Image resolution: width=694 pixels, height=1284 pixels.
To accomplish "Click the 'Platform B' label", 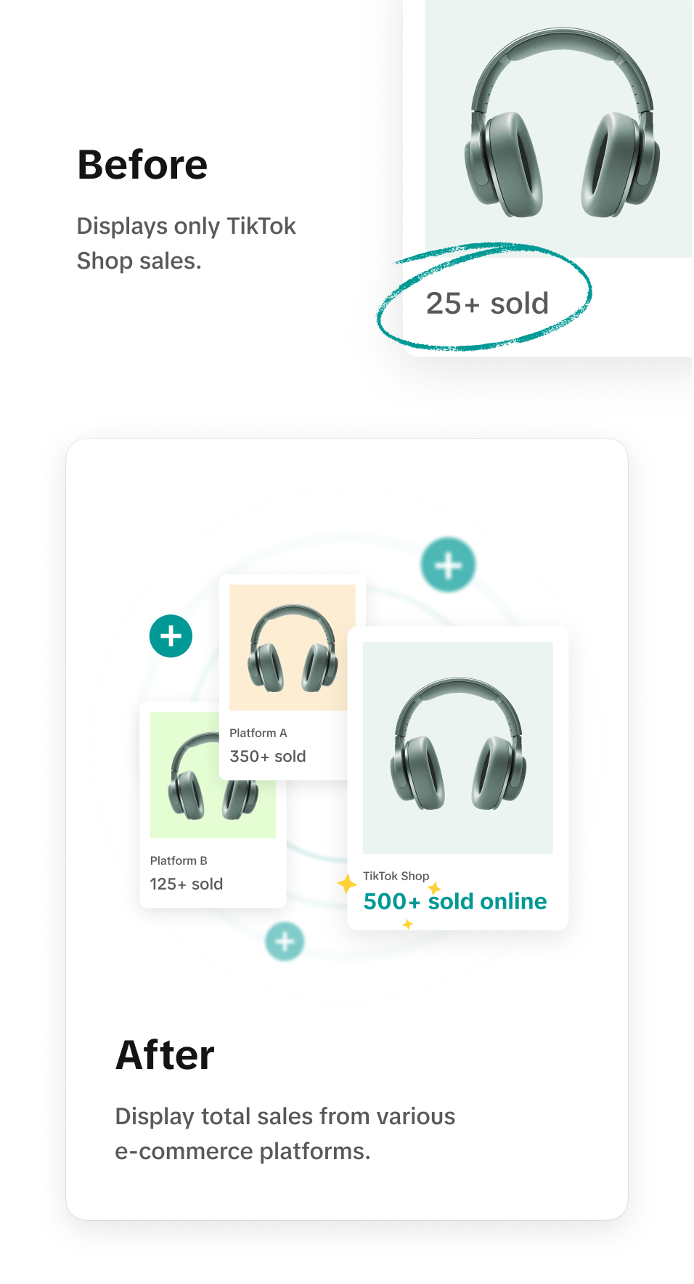I will 179,861.
